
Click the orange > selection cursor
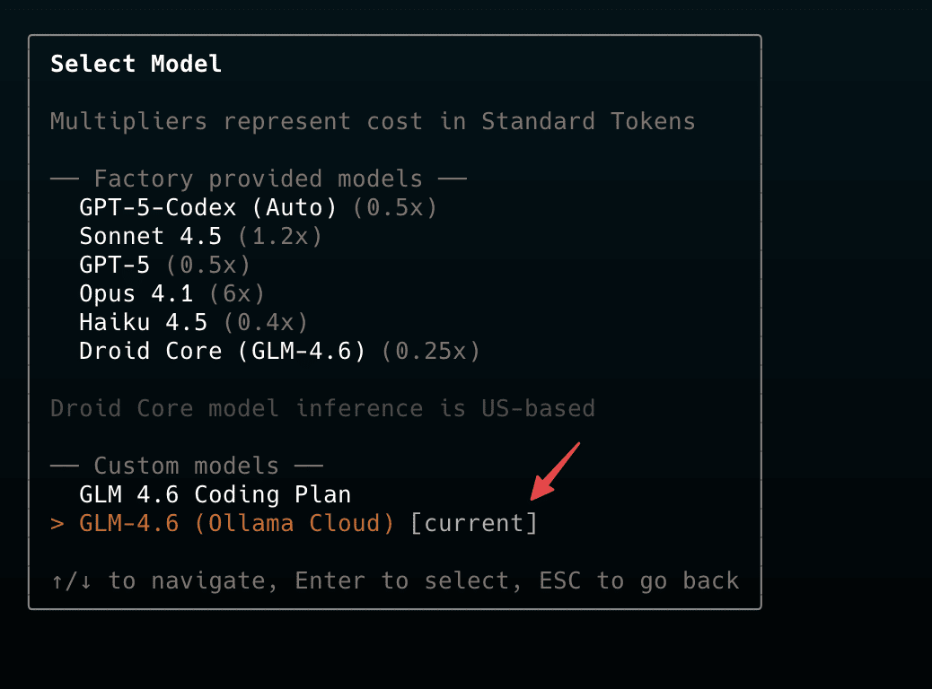click(57, 524)
